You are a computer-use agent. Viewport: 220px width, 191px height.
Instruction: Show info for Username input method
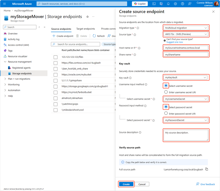coord(146,84)
